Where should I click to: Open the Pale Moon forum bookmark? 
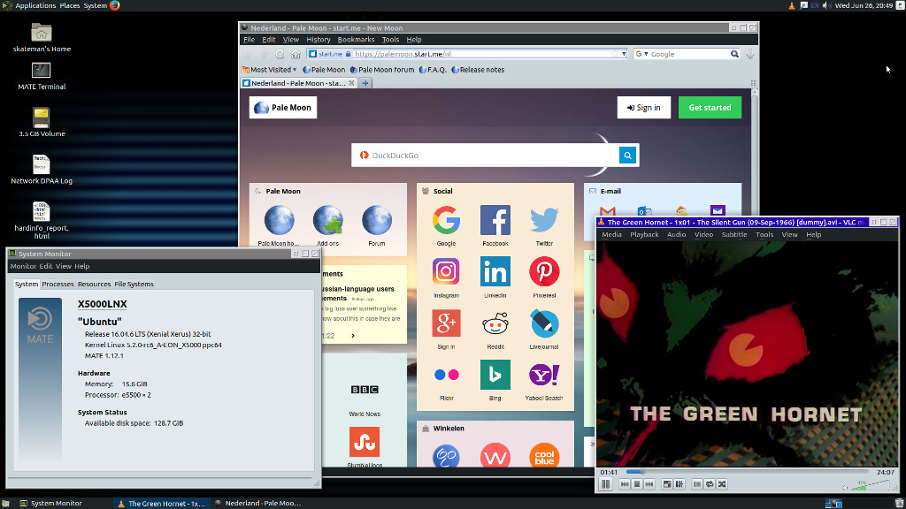point(382,70)
